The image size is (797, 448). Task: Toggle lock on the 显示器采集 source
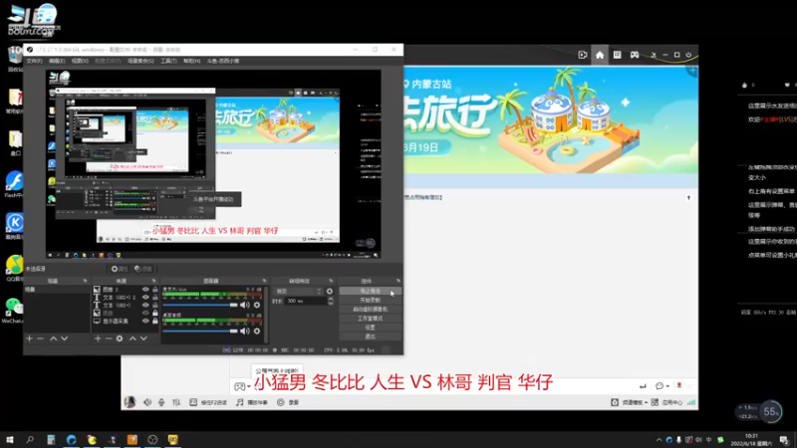(155, 321)
